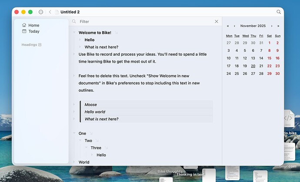Open Today via its calendar icon
The image size is (300, 182).
pos(24,32)
